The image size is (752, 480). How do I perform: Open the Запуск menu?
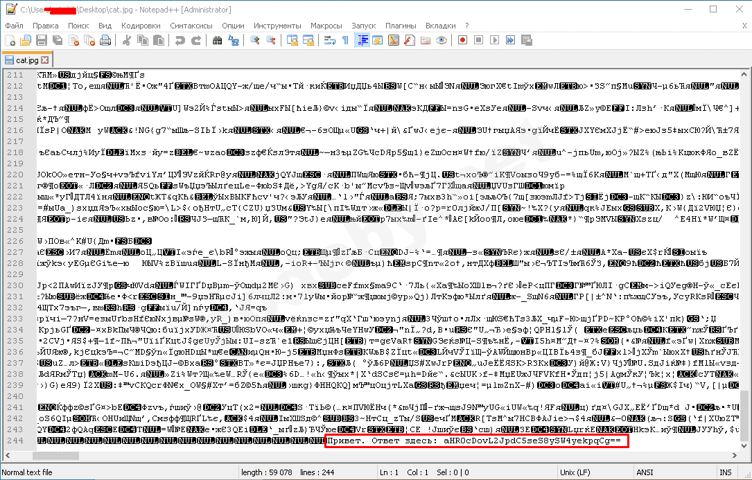[364, 26]
